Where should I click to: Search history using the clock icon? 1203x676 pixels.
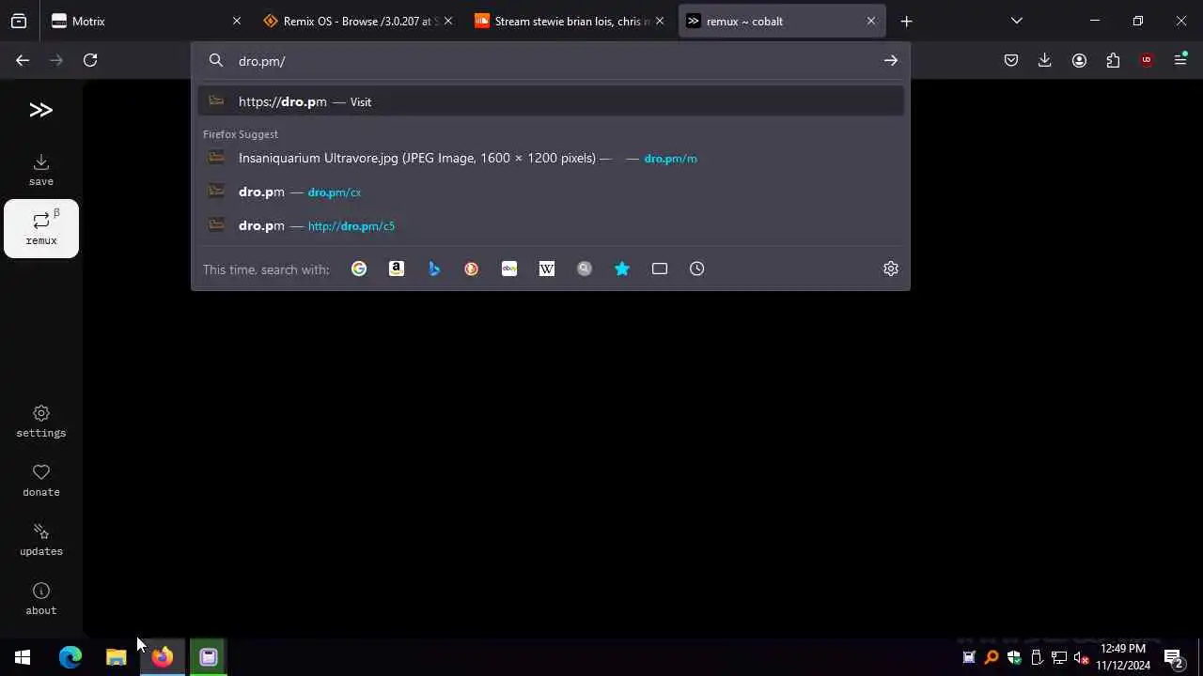(697, 269)
